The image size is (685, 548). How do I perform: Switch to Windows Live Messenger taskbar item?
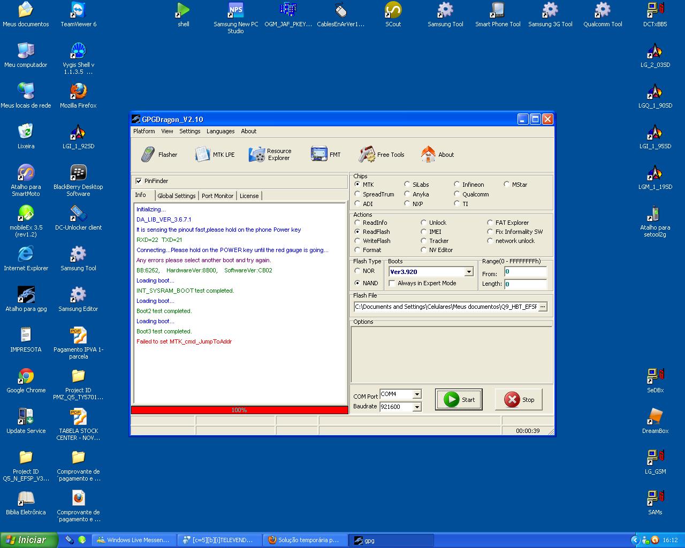click(133, 540)
